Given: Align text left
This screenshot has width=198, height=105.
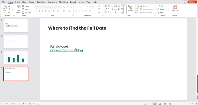Looking at the screenshot, I should point(76,11).
